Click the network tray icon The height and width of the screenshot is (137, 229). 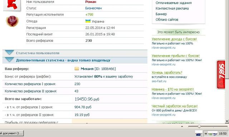pyautogui.click(x=215, y=134)
